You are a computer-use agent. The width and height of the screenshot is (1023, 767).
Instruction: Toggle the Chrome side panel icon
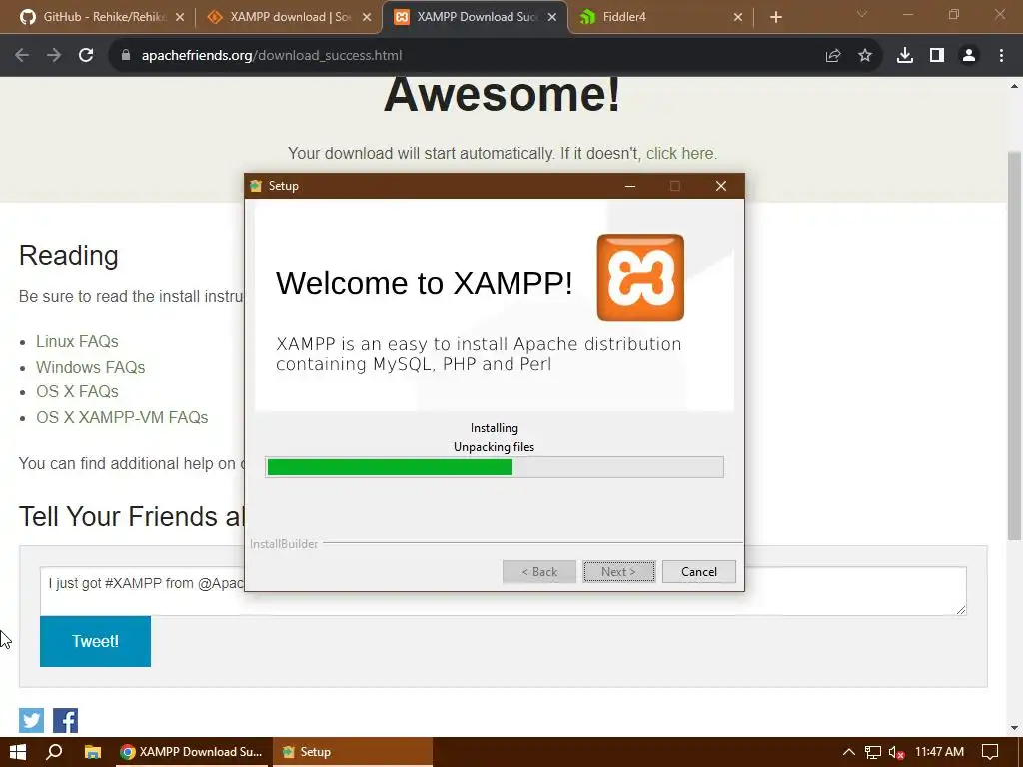937,56
